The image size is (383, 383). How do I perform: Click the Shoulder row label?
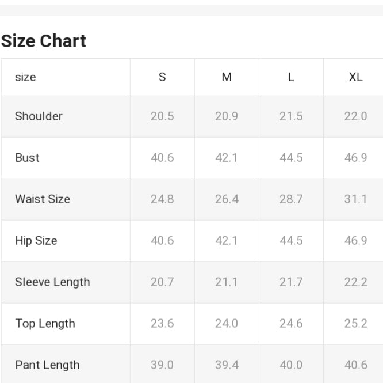[x=39, y=116]
